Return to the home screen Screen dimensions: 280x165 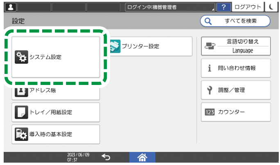142,157
